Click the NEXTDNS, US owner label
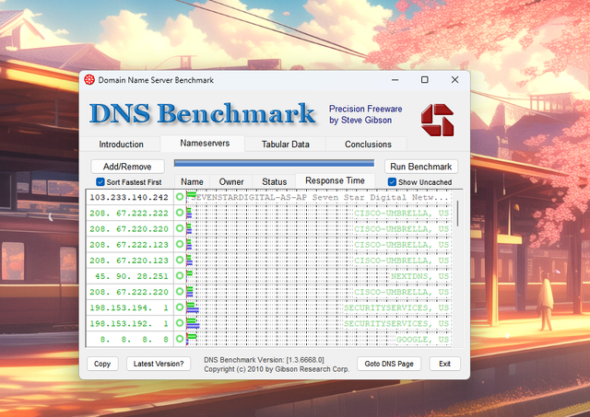590x417 pixels. (420, 276)
